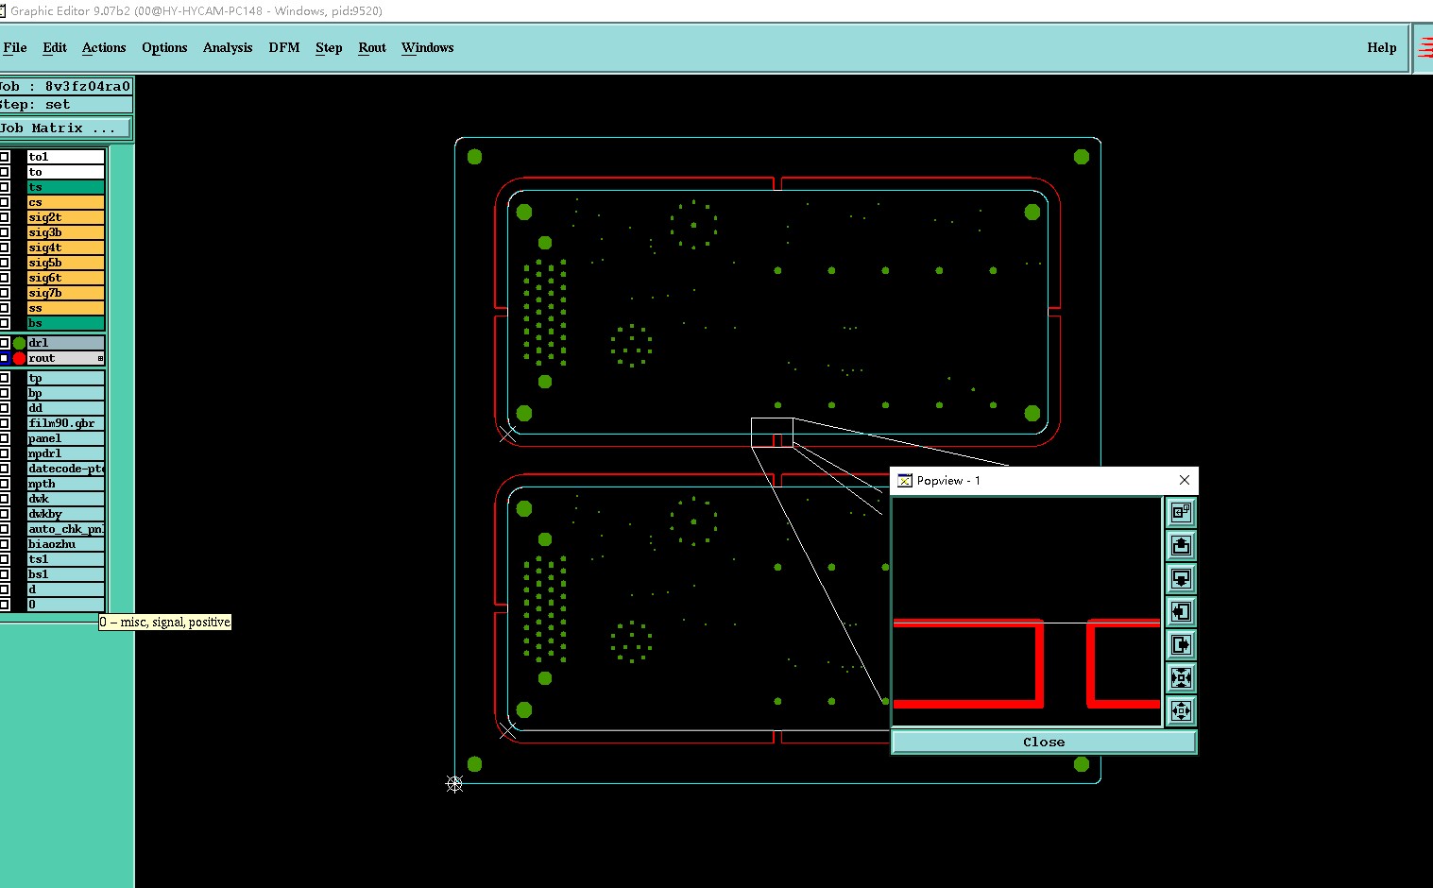Zoom in Popview using inward arrows icon
1433x888 pixels.
pos(1181,678)
